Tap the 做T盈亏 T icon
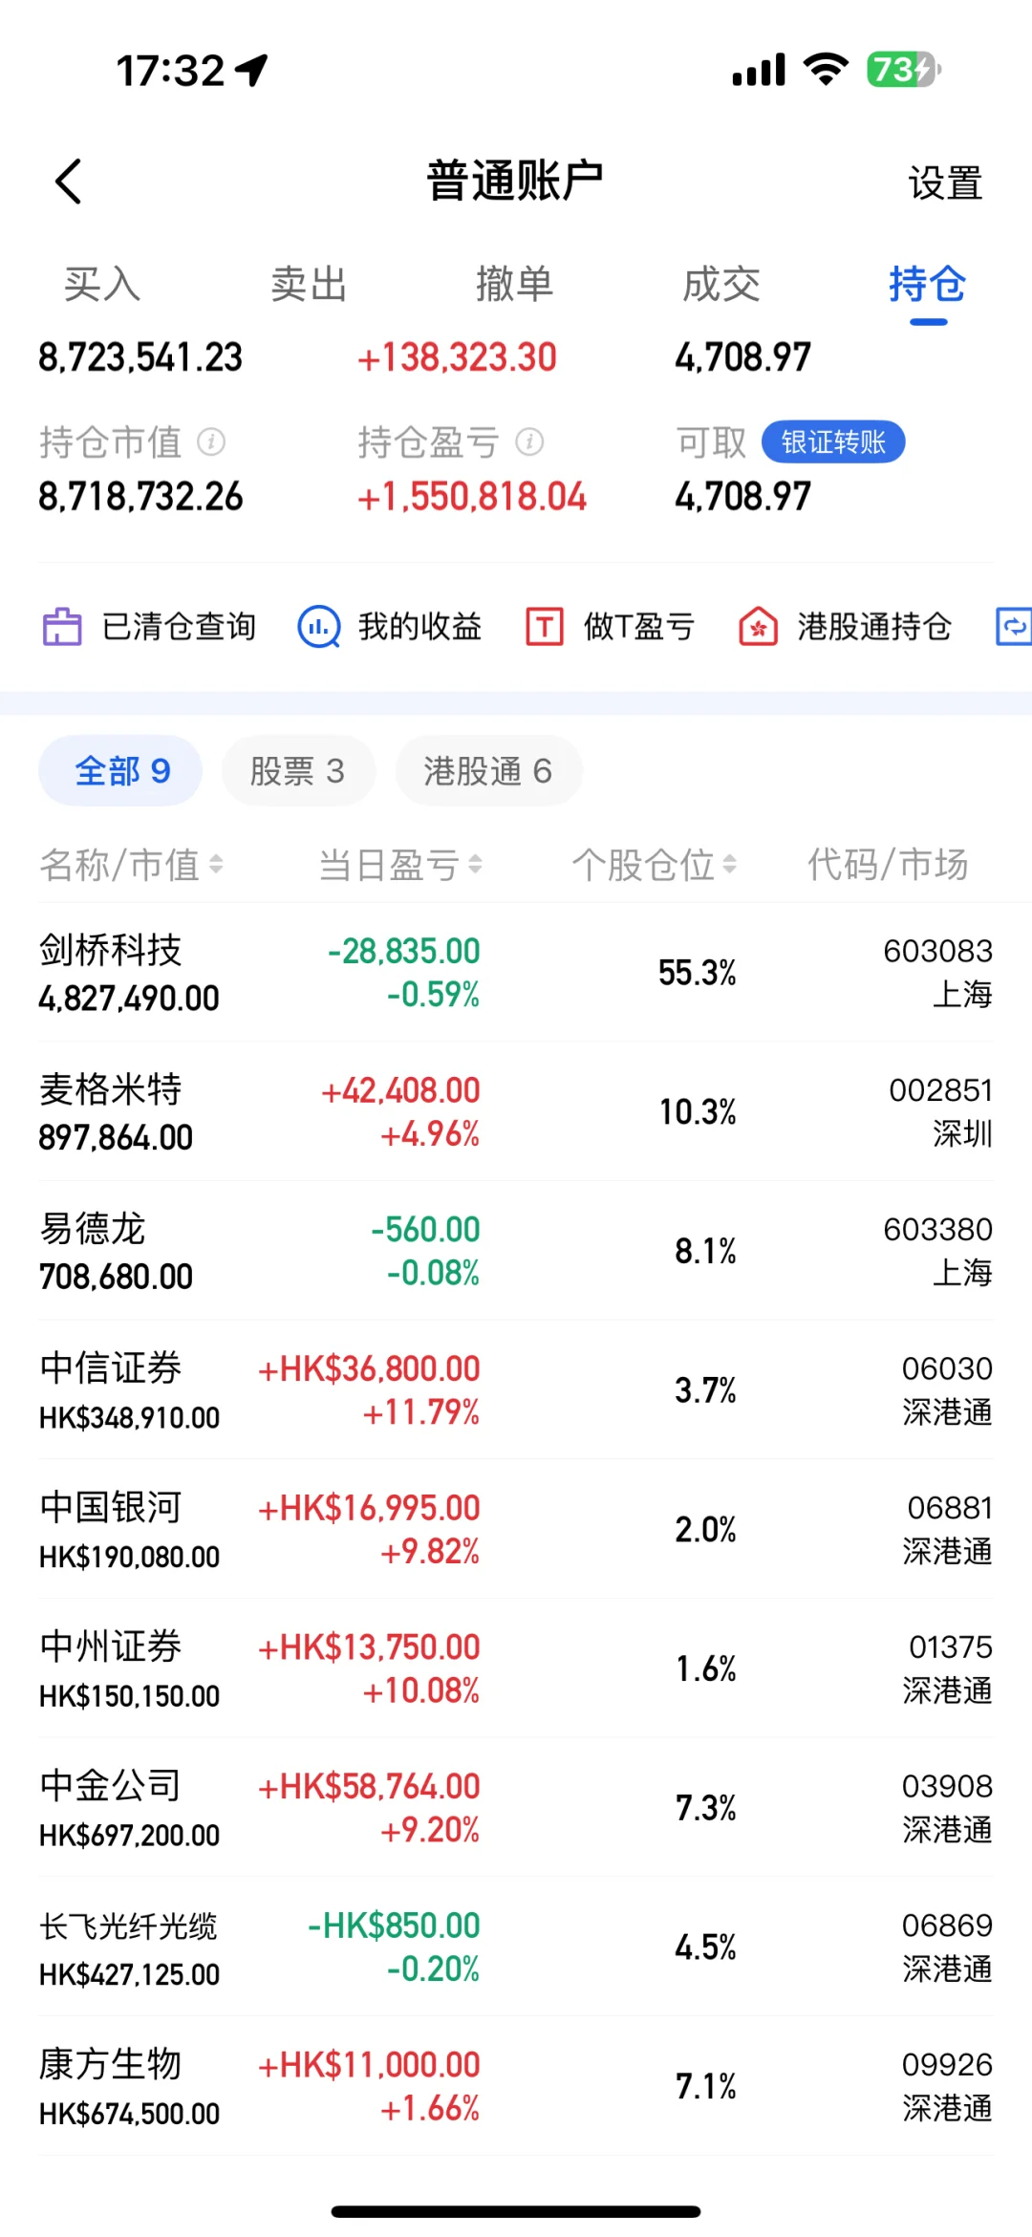The image size is (1032, 2237). pos(545,627)
